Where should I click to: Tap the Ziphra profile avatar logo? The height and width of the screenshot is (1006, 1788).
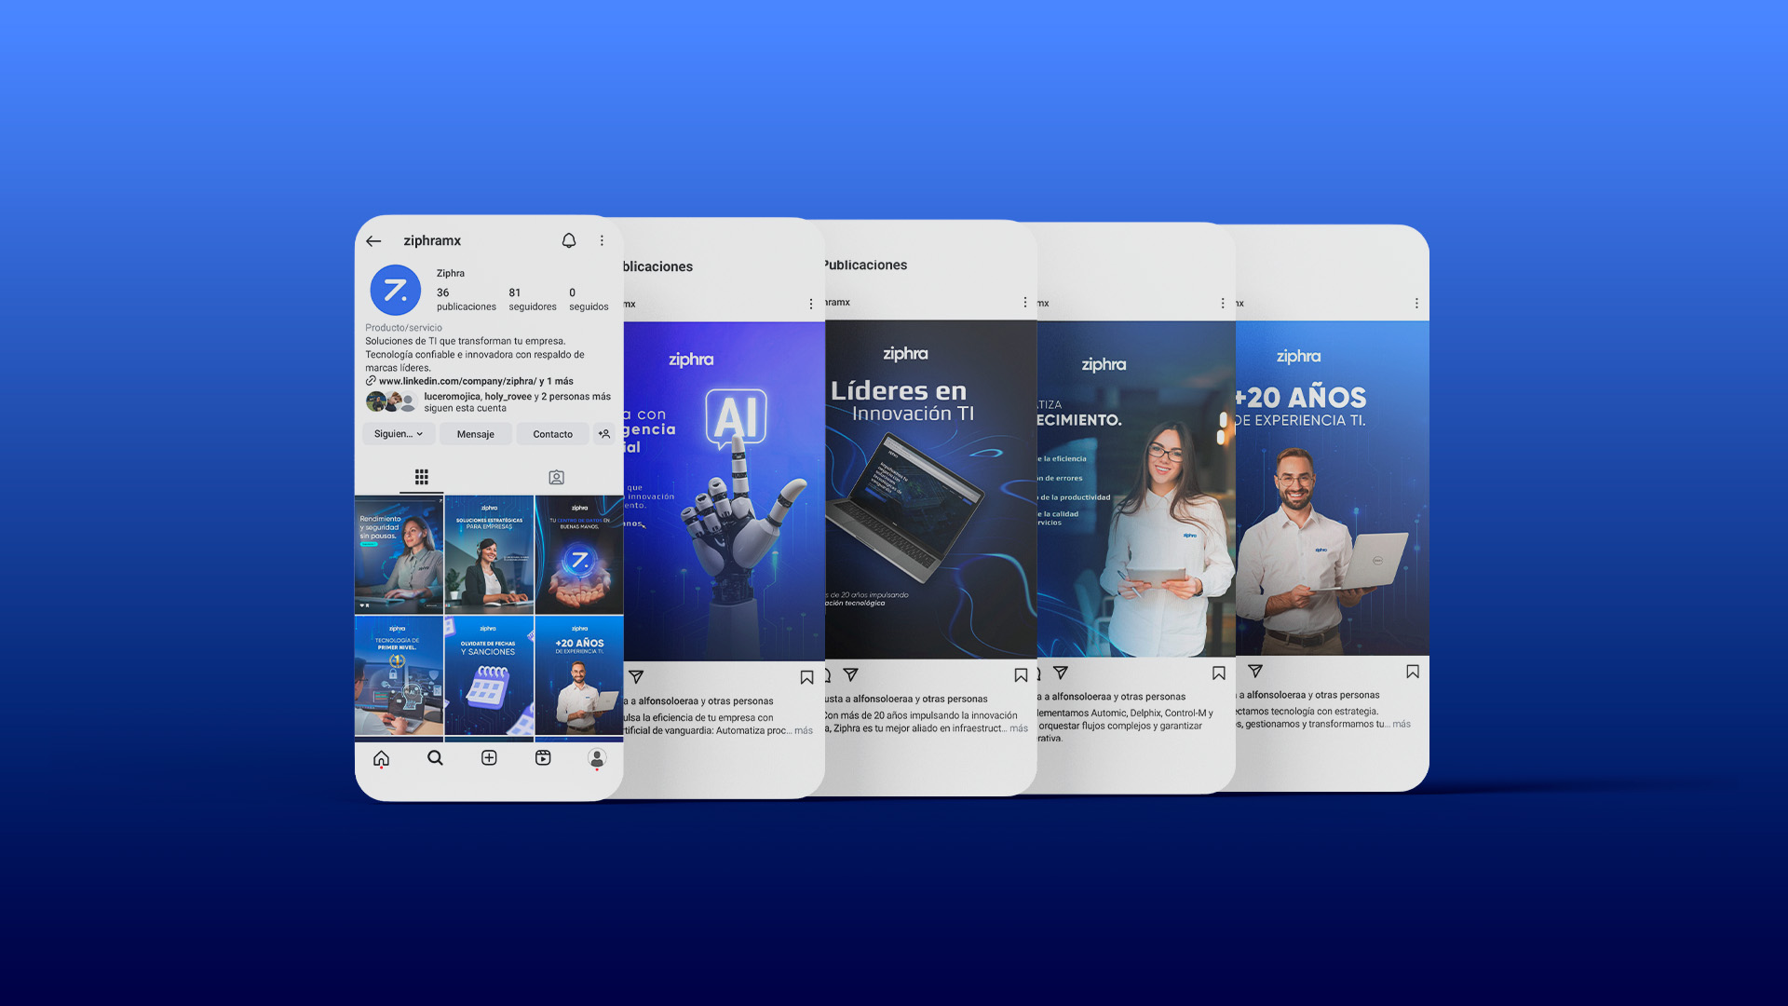click(396, 291)
